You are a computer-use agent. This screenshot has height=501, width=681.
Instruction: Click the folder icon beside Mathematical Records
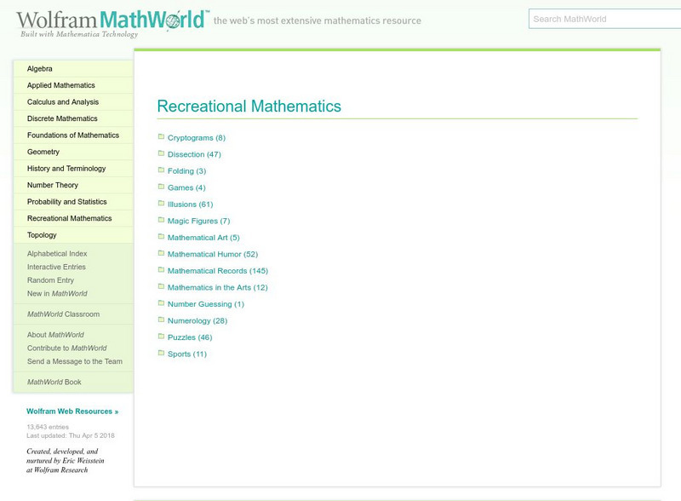click(161, 270)
